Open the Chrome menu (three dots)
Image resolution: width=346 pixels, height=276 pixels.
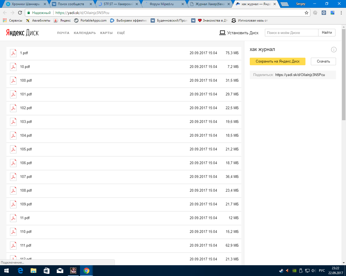[x=341, y=13]
